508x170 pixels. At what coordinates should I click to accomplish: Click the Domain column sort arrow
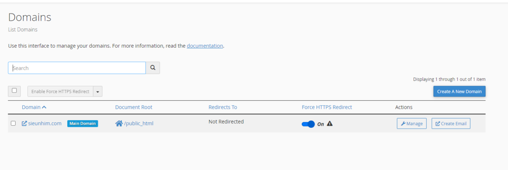coord(44,107)
